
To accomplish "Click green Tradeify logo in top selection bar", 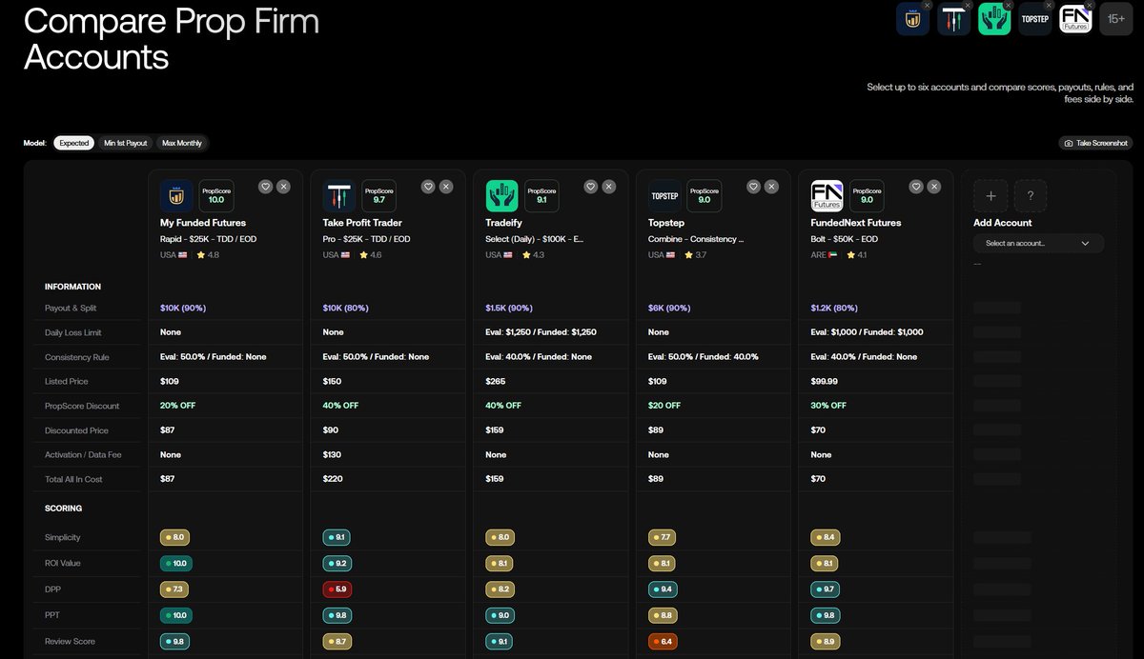I will tap(994, 19).
